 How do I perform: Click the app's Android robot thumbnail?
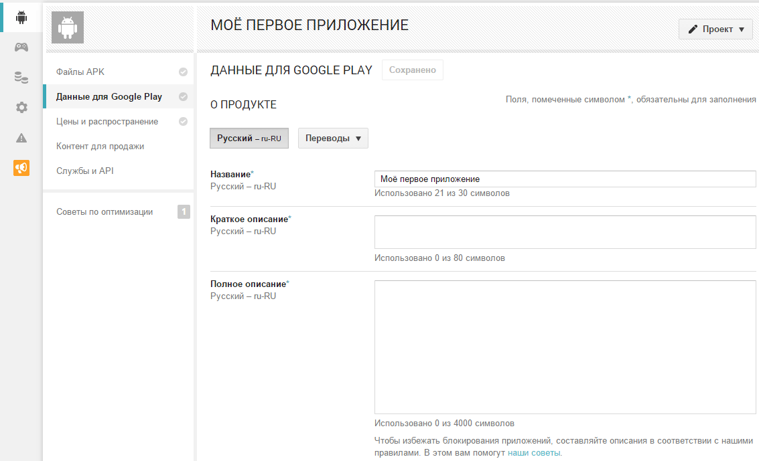click(x=68, y=27)
